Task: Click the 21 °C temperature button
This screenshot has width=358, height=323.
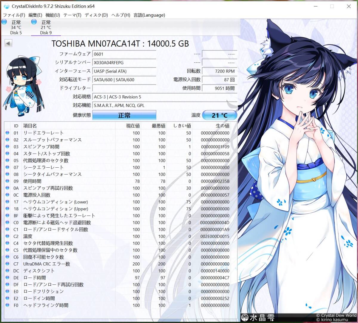Action: 220,115
